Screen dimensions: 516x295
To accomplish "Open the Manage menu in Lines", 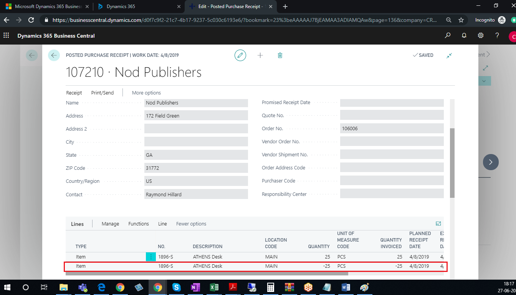I will pos(111,224).
